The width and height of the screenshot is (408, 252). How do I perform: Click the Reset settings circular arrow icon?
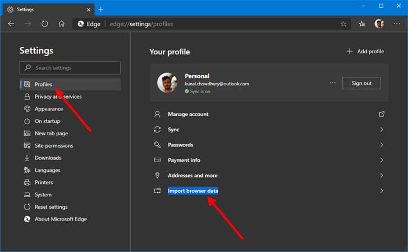point(27,207)
